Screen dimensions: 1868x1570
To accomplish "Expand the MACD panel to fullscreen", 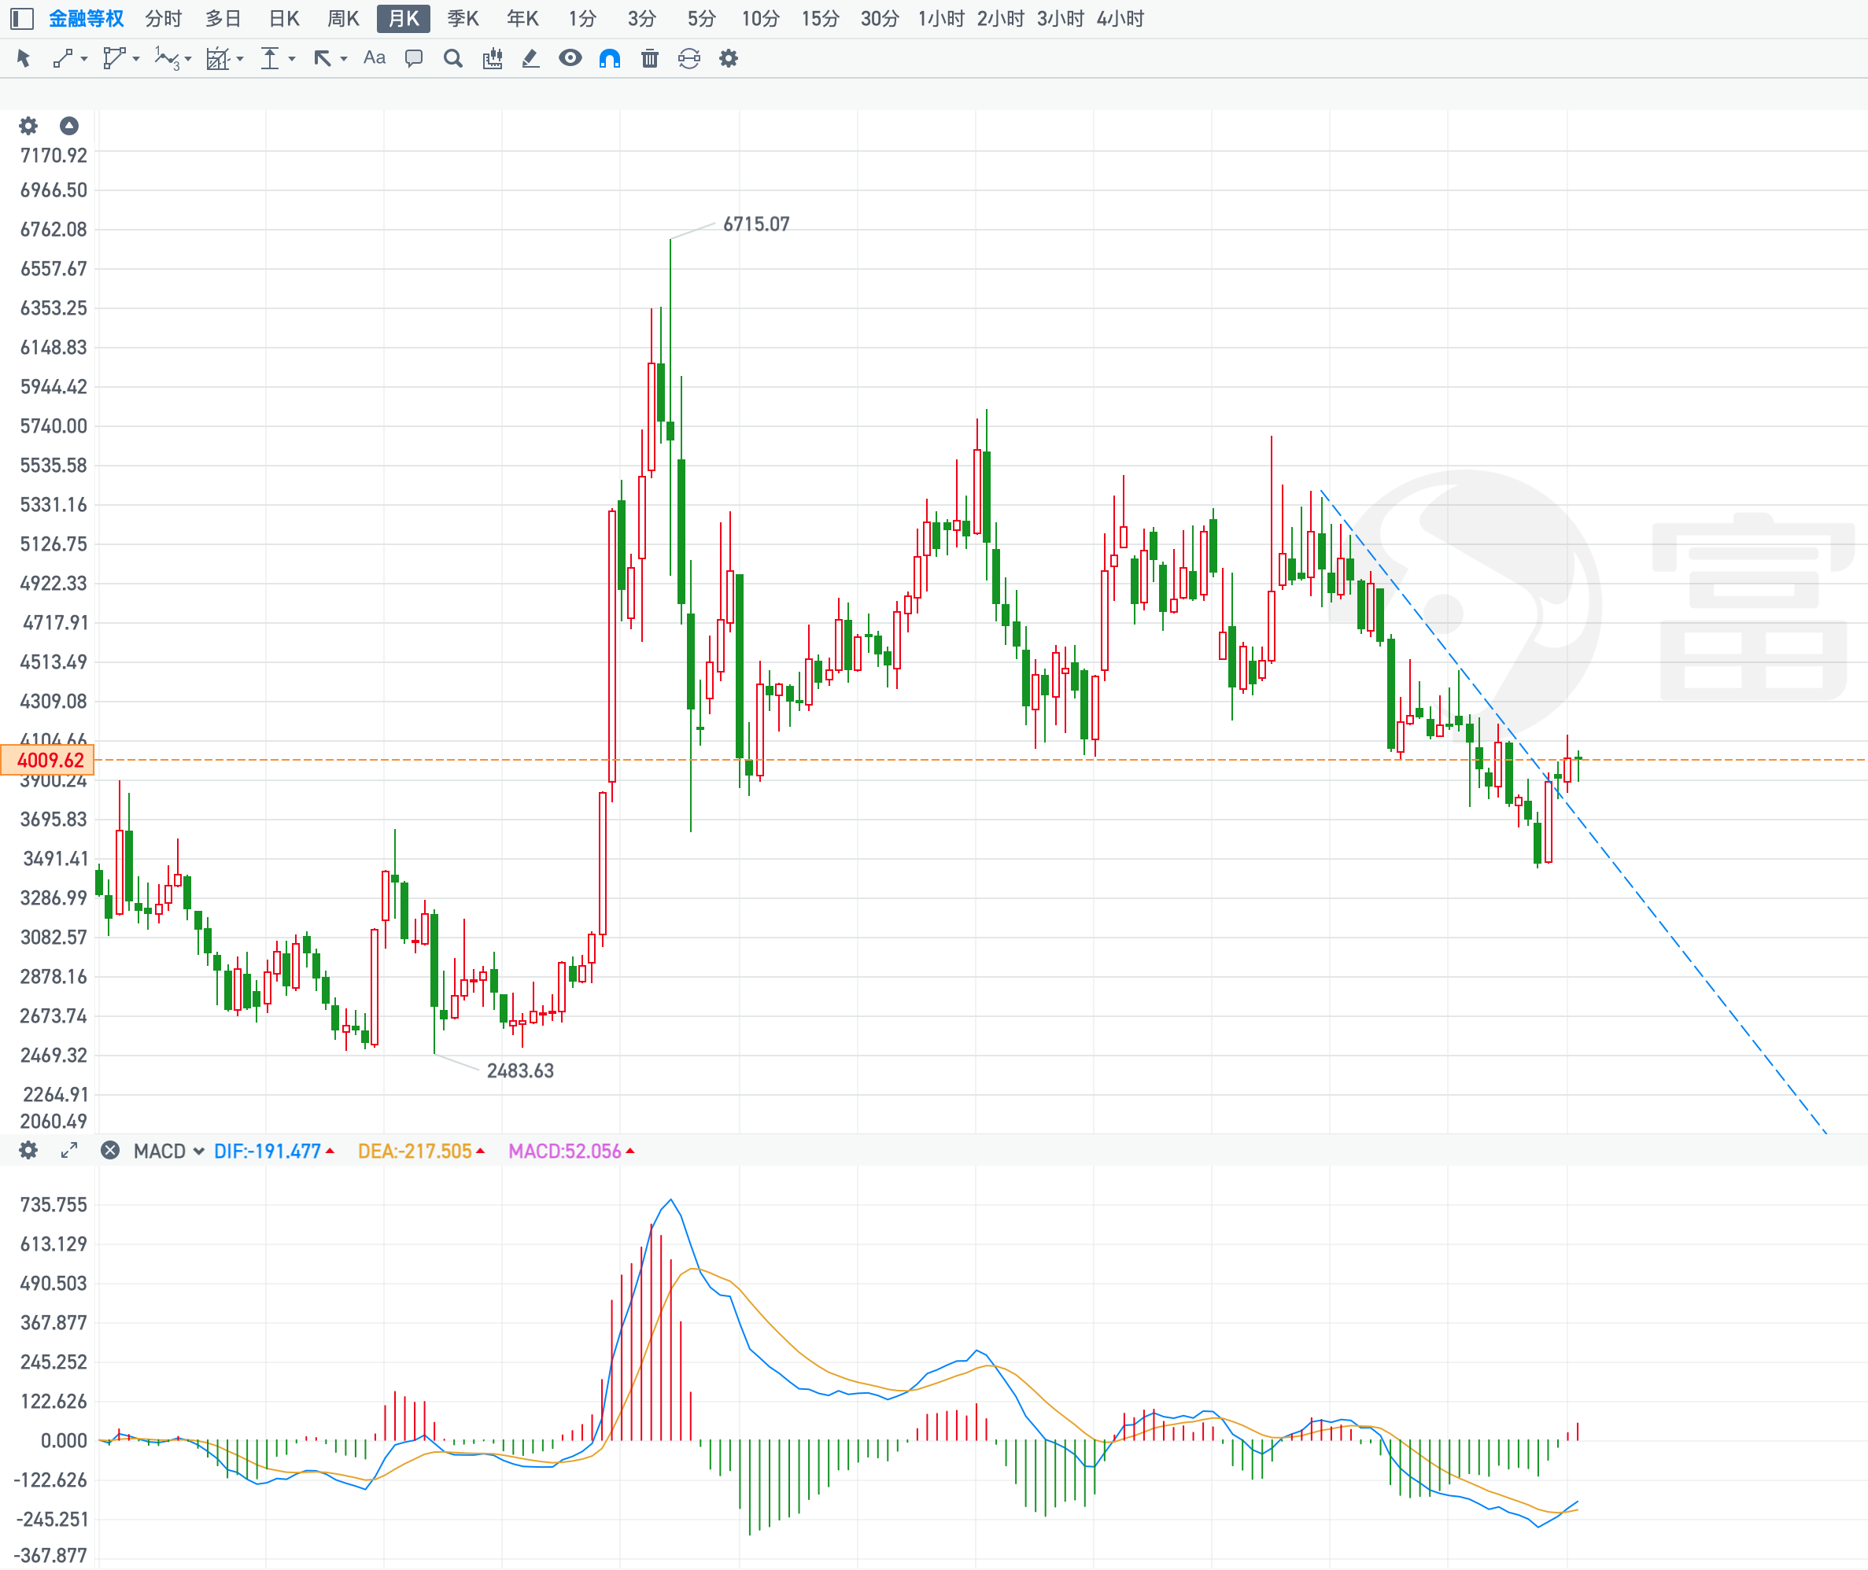I will [x=68, y=1151].
